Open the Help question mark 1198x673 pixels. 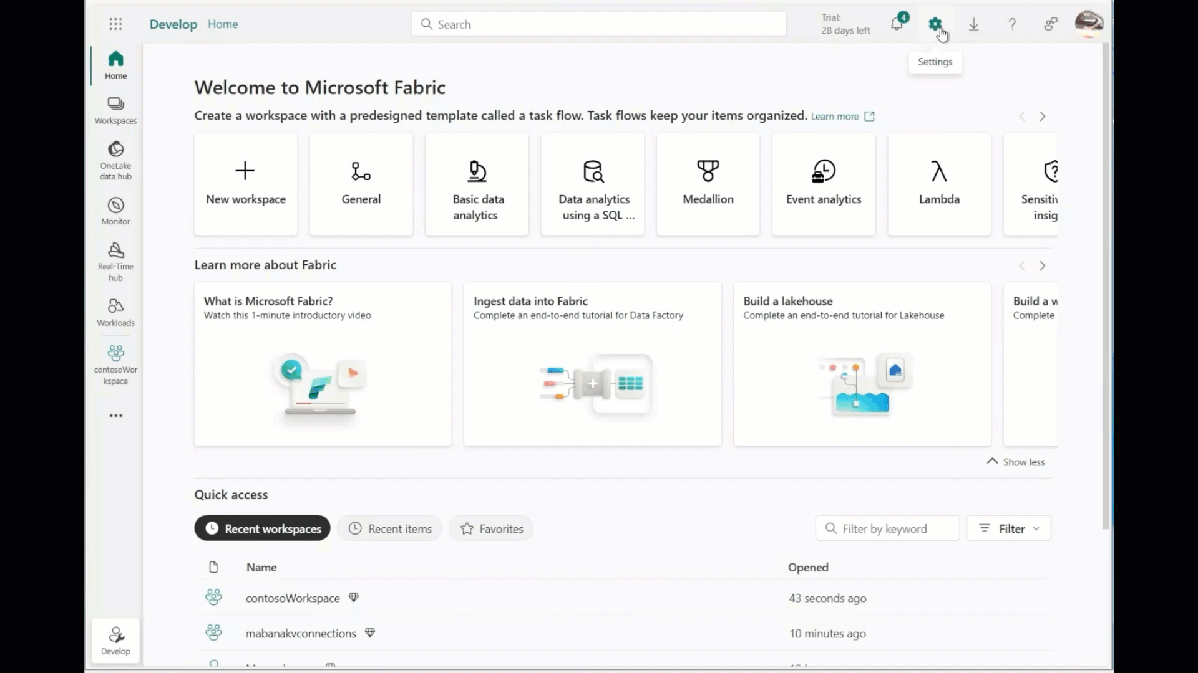[x=1012, y=24]
